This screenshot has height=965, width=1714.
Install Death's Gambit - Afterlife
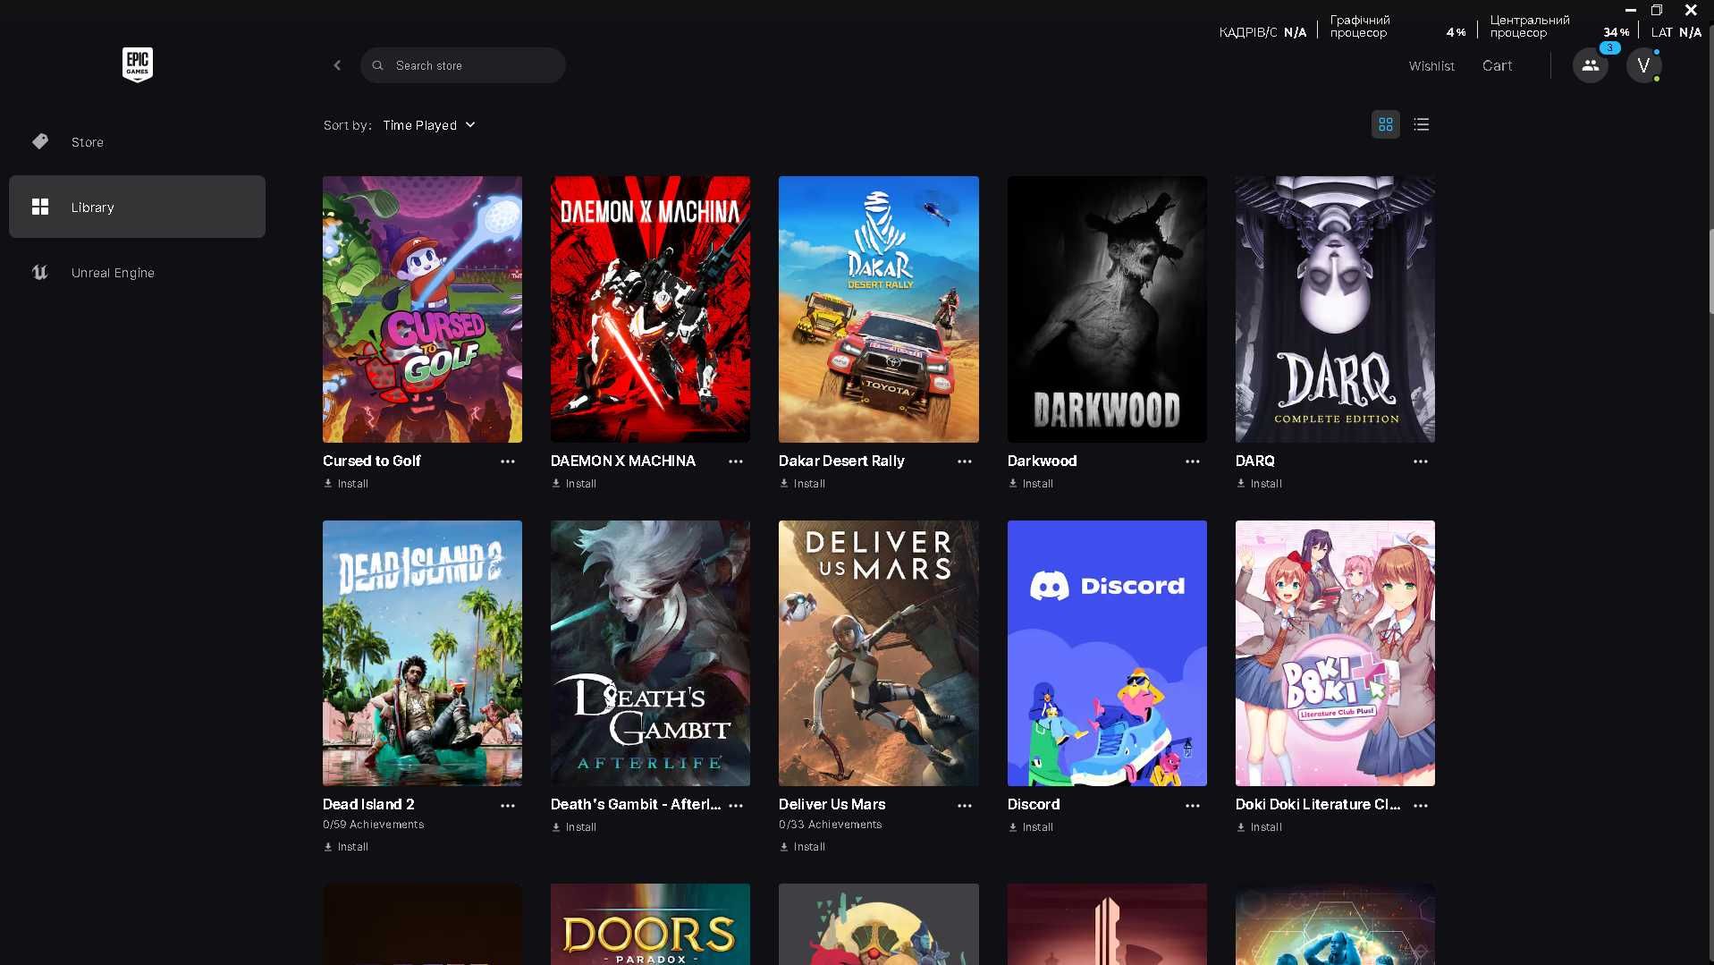(x=574, y=827)
